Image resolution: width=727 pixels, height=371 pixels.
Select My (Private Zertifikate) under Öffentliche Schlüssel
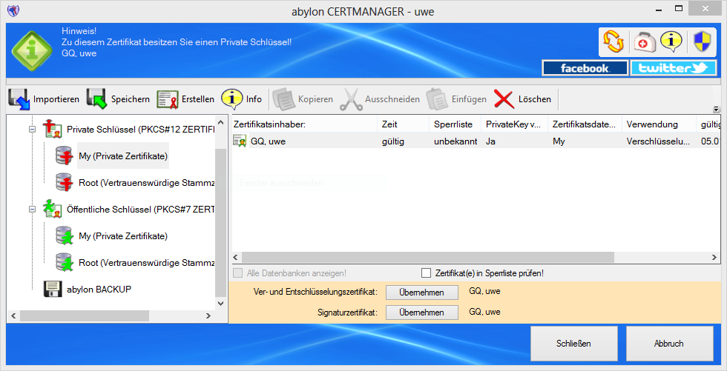click(x=123, y=236)
